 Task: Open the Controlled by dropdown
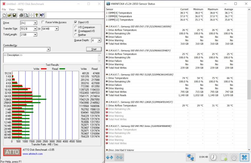(48, 49)
